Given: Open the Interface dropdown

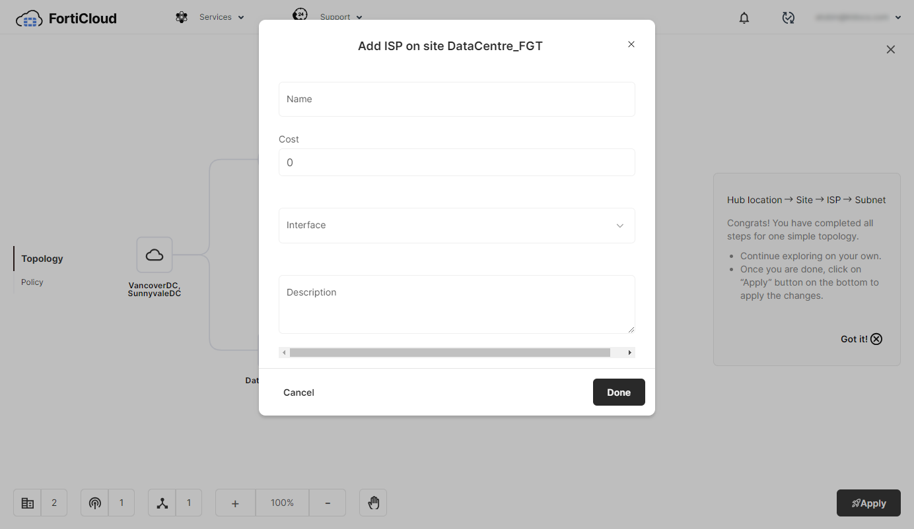Looking at the screenshot, I should point(457,225).
